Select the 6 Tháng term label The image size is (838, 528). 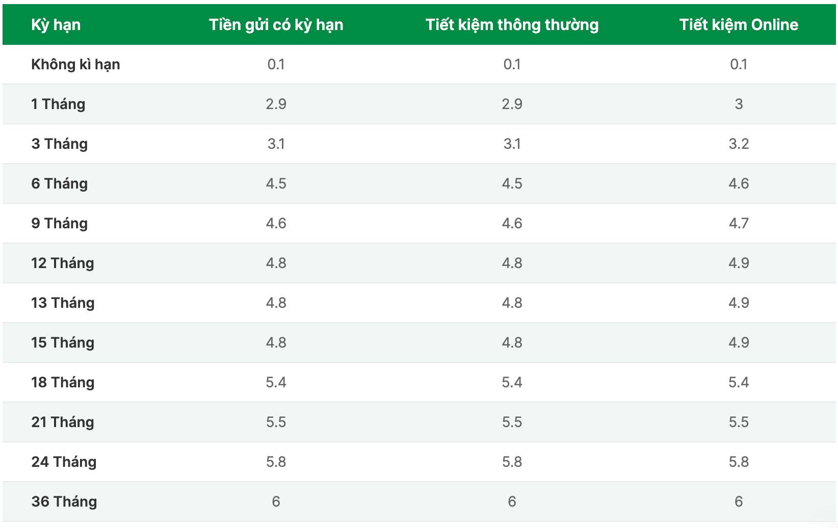pos(60,183)
